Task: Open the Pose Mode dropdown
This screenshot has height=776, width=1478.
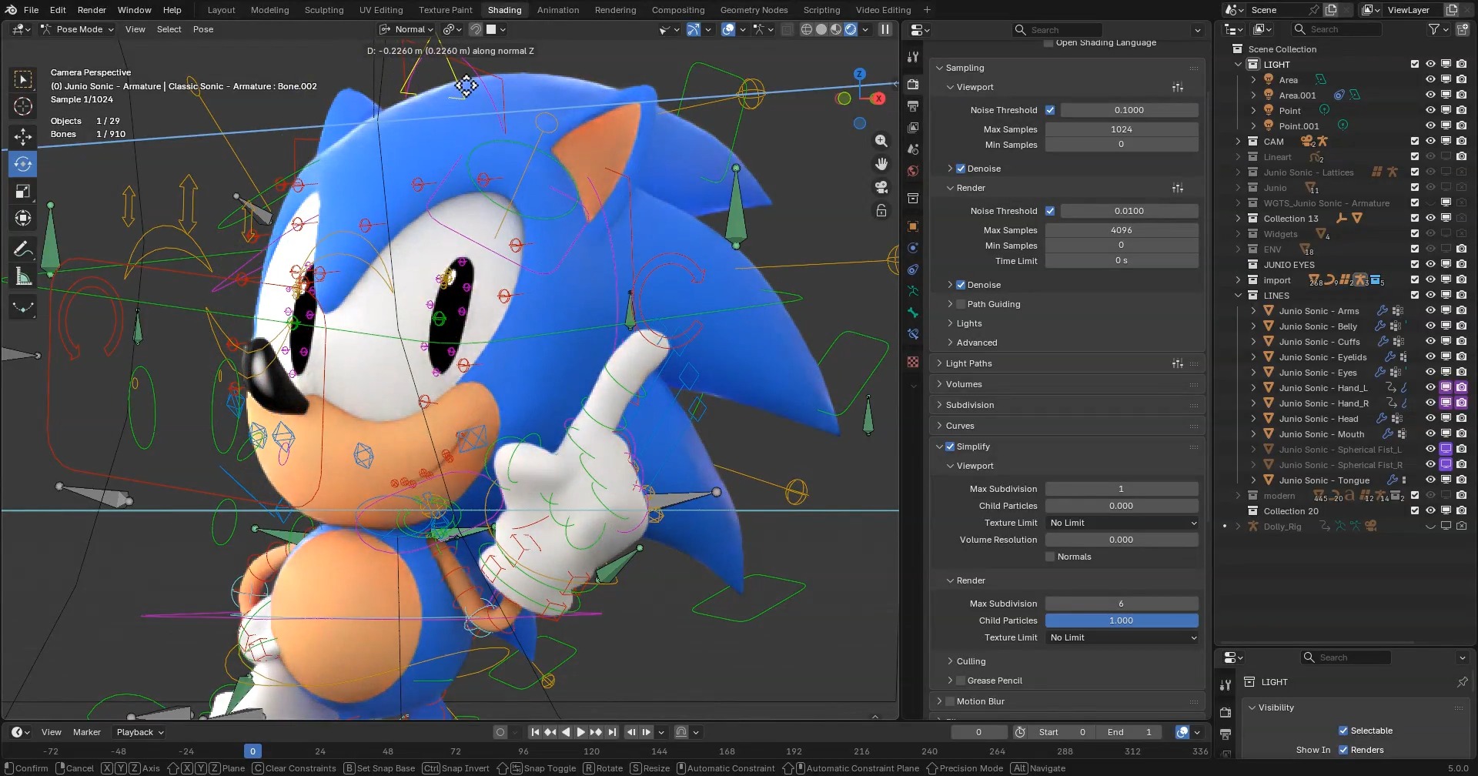Action: (x=77, y=29)
